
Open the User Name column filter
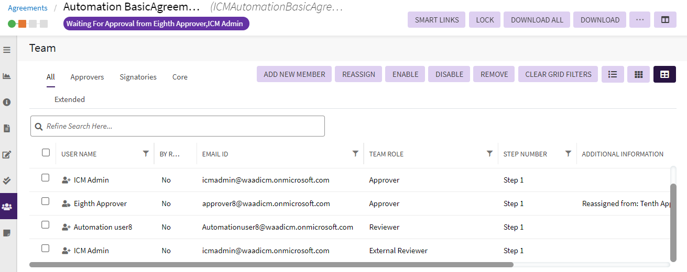[x=146, y=154]
